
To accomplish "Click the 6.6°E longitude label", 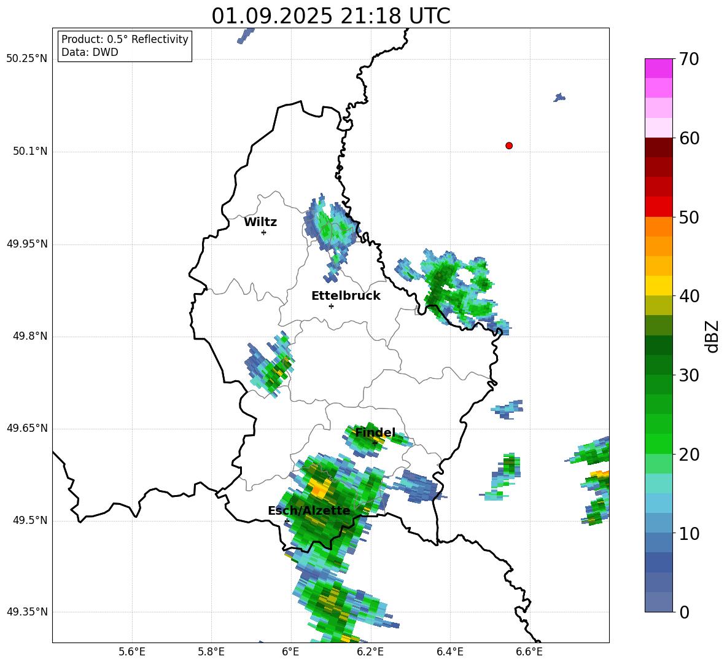I will point(529,652).
